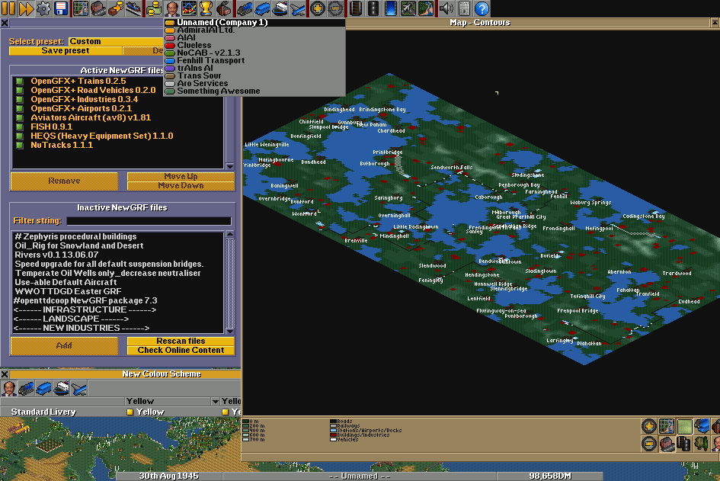Open sound and music speaker icon
Viewport: 720px width, 481px height.
tap(446, 8)
